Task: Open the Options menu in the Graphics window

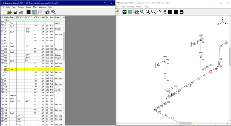Action: (130, 7)
